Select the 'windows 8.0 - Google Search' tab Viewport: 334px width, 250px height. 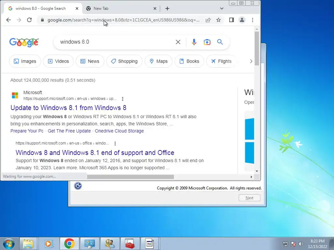pyautogui.click(x=43, y=8)
